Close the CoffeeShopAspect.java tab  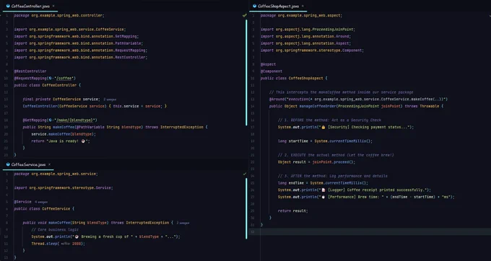(x=303, y=6)
